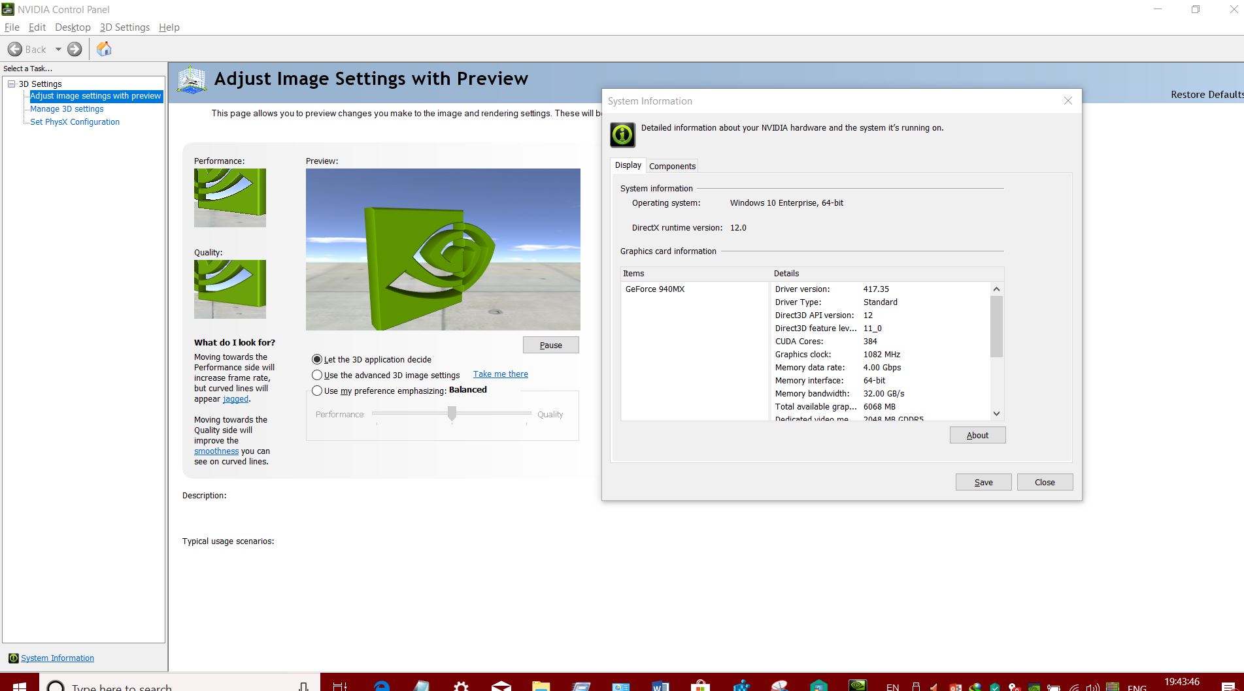Collapse the 3D Settings tree node
The image size is (1244, 691).
(12, 84)
